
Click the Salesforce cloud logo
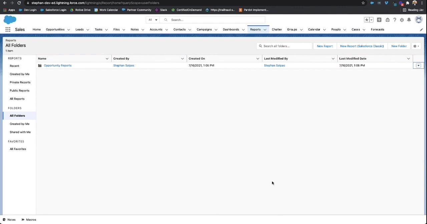tap(10, 20)
